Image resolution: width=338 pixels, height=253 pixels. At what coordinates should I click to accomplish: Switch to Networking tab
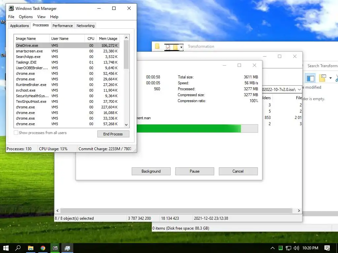coord(85,26)
